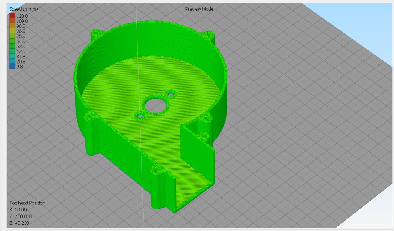This screenshot has height=231, width=394.
Task: Click the teal 31.8 speed swatch
Action: pyautogui.click(x=12, y=56)
